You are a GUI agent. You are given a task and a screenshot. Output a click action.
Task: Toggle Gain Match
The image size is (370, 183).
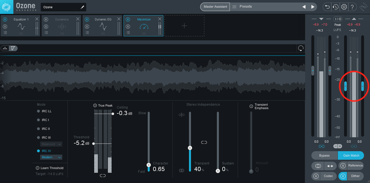(x=351, y=155)
